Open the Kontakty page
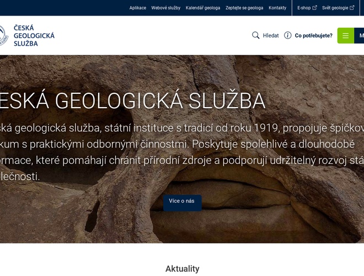 [x=277, y=8]
